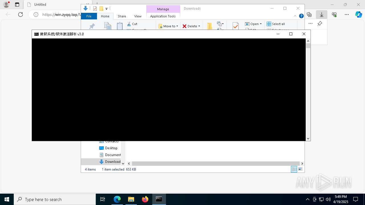Click the Copy icon in Explorer ribbon
The width and height of the screenshot is (365, 205).
(108, 26)
